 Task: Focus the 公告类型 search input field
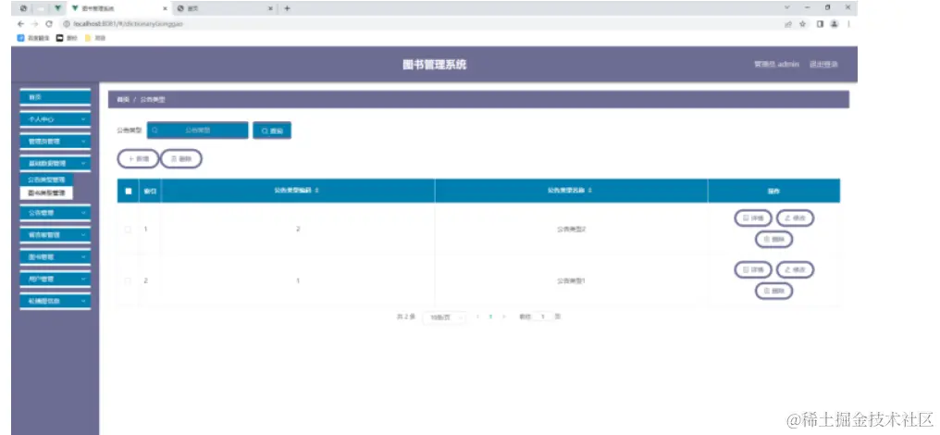click(x=198, y=130)
